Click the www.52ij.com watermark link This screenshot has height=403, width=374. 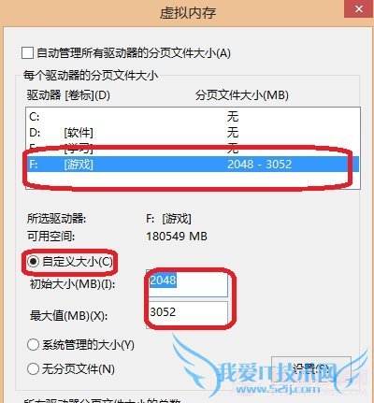[278, 389]
